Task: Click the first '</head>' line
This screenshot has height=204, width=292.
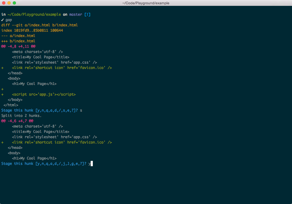Action: click(x=15, y=73)
